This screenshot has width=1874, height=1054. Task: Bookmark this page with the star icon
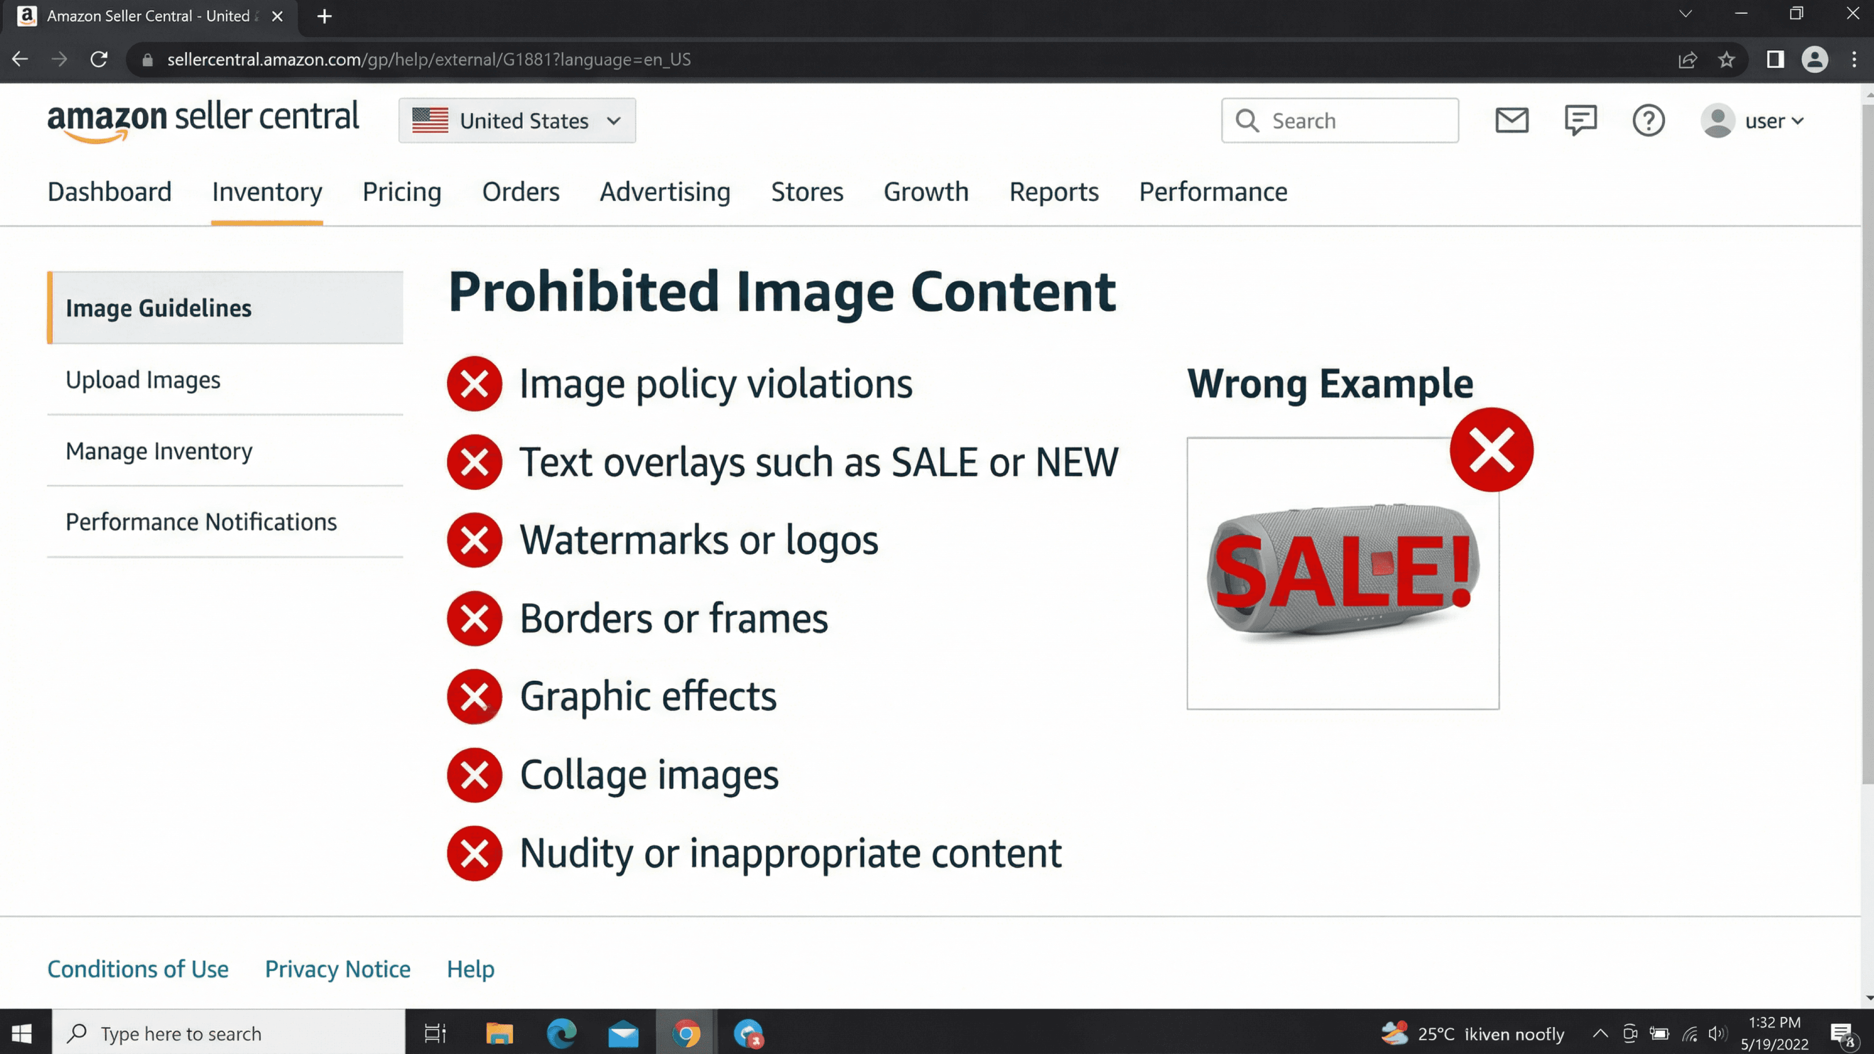pos(1727,60)
